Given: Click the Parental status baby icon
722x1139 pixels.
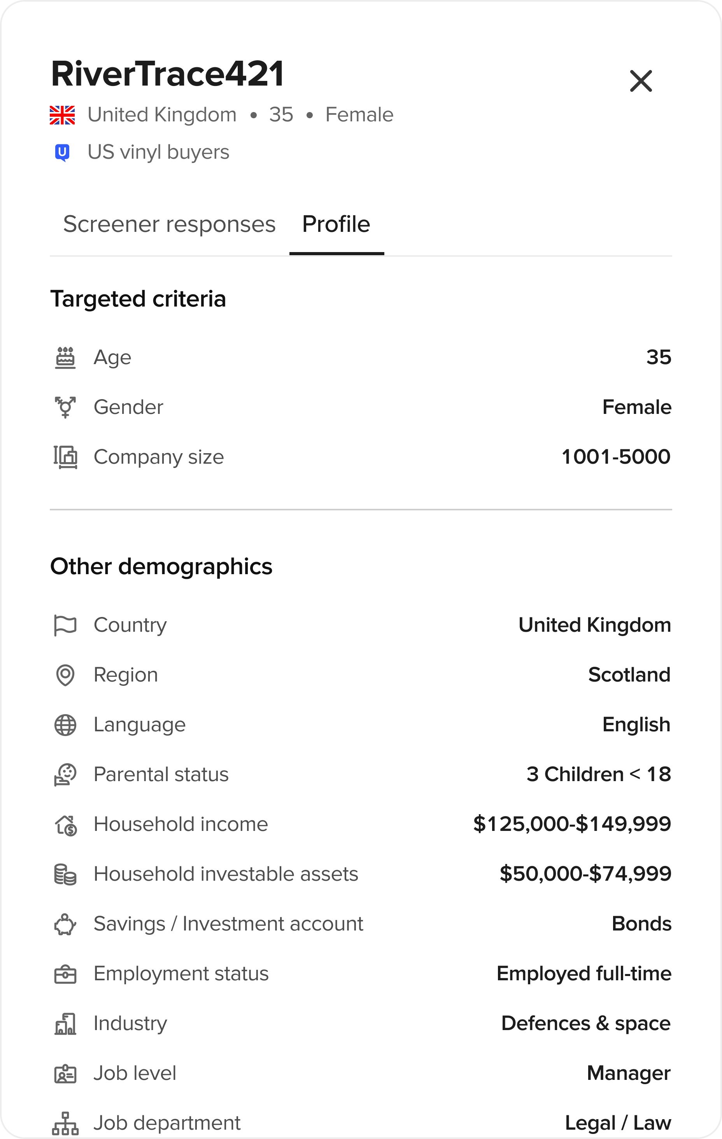Looking at the screenshot, I should click(x=65, y=775).
